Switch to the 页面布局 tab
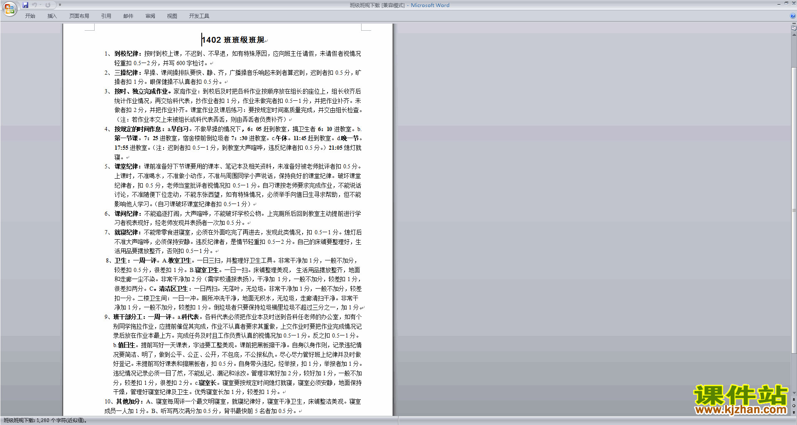 (79, 16)
